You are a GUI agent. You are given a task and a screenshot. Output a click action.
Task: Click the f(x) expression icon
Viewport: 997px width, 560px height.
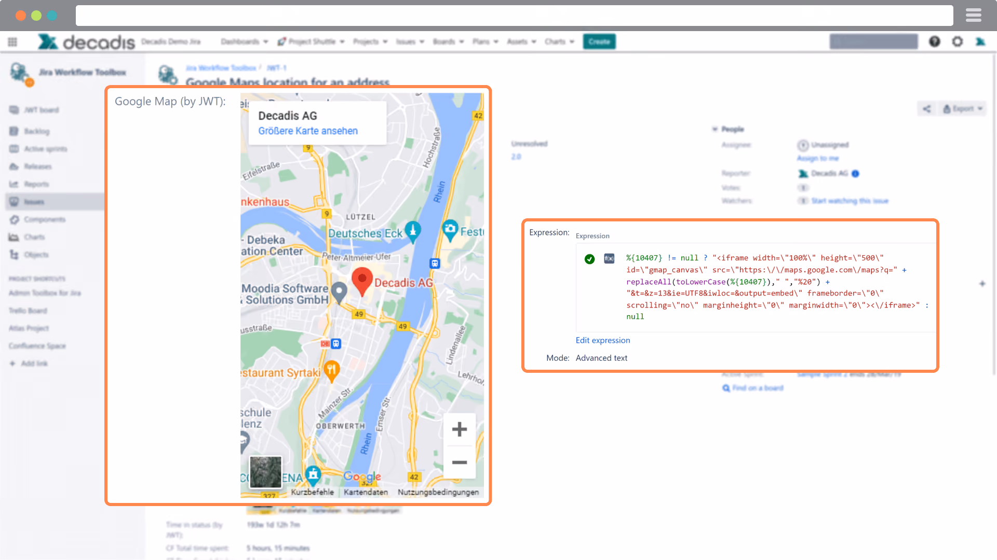pos(609,258)
